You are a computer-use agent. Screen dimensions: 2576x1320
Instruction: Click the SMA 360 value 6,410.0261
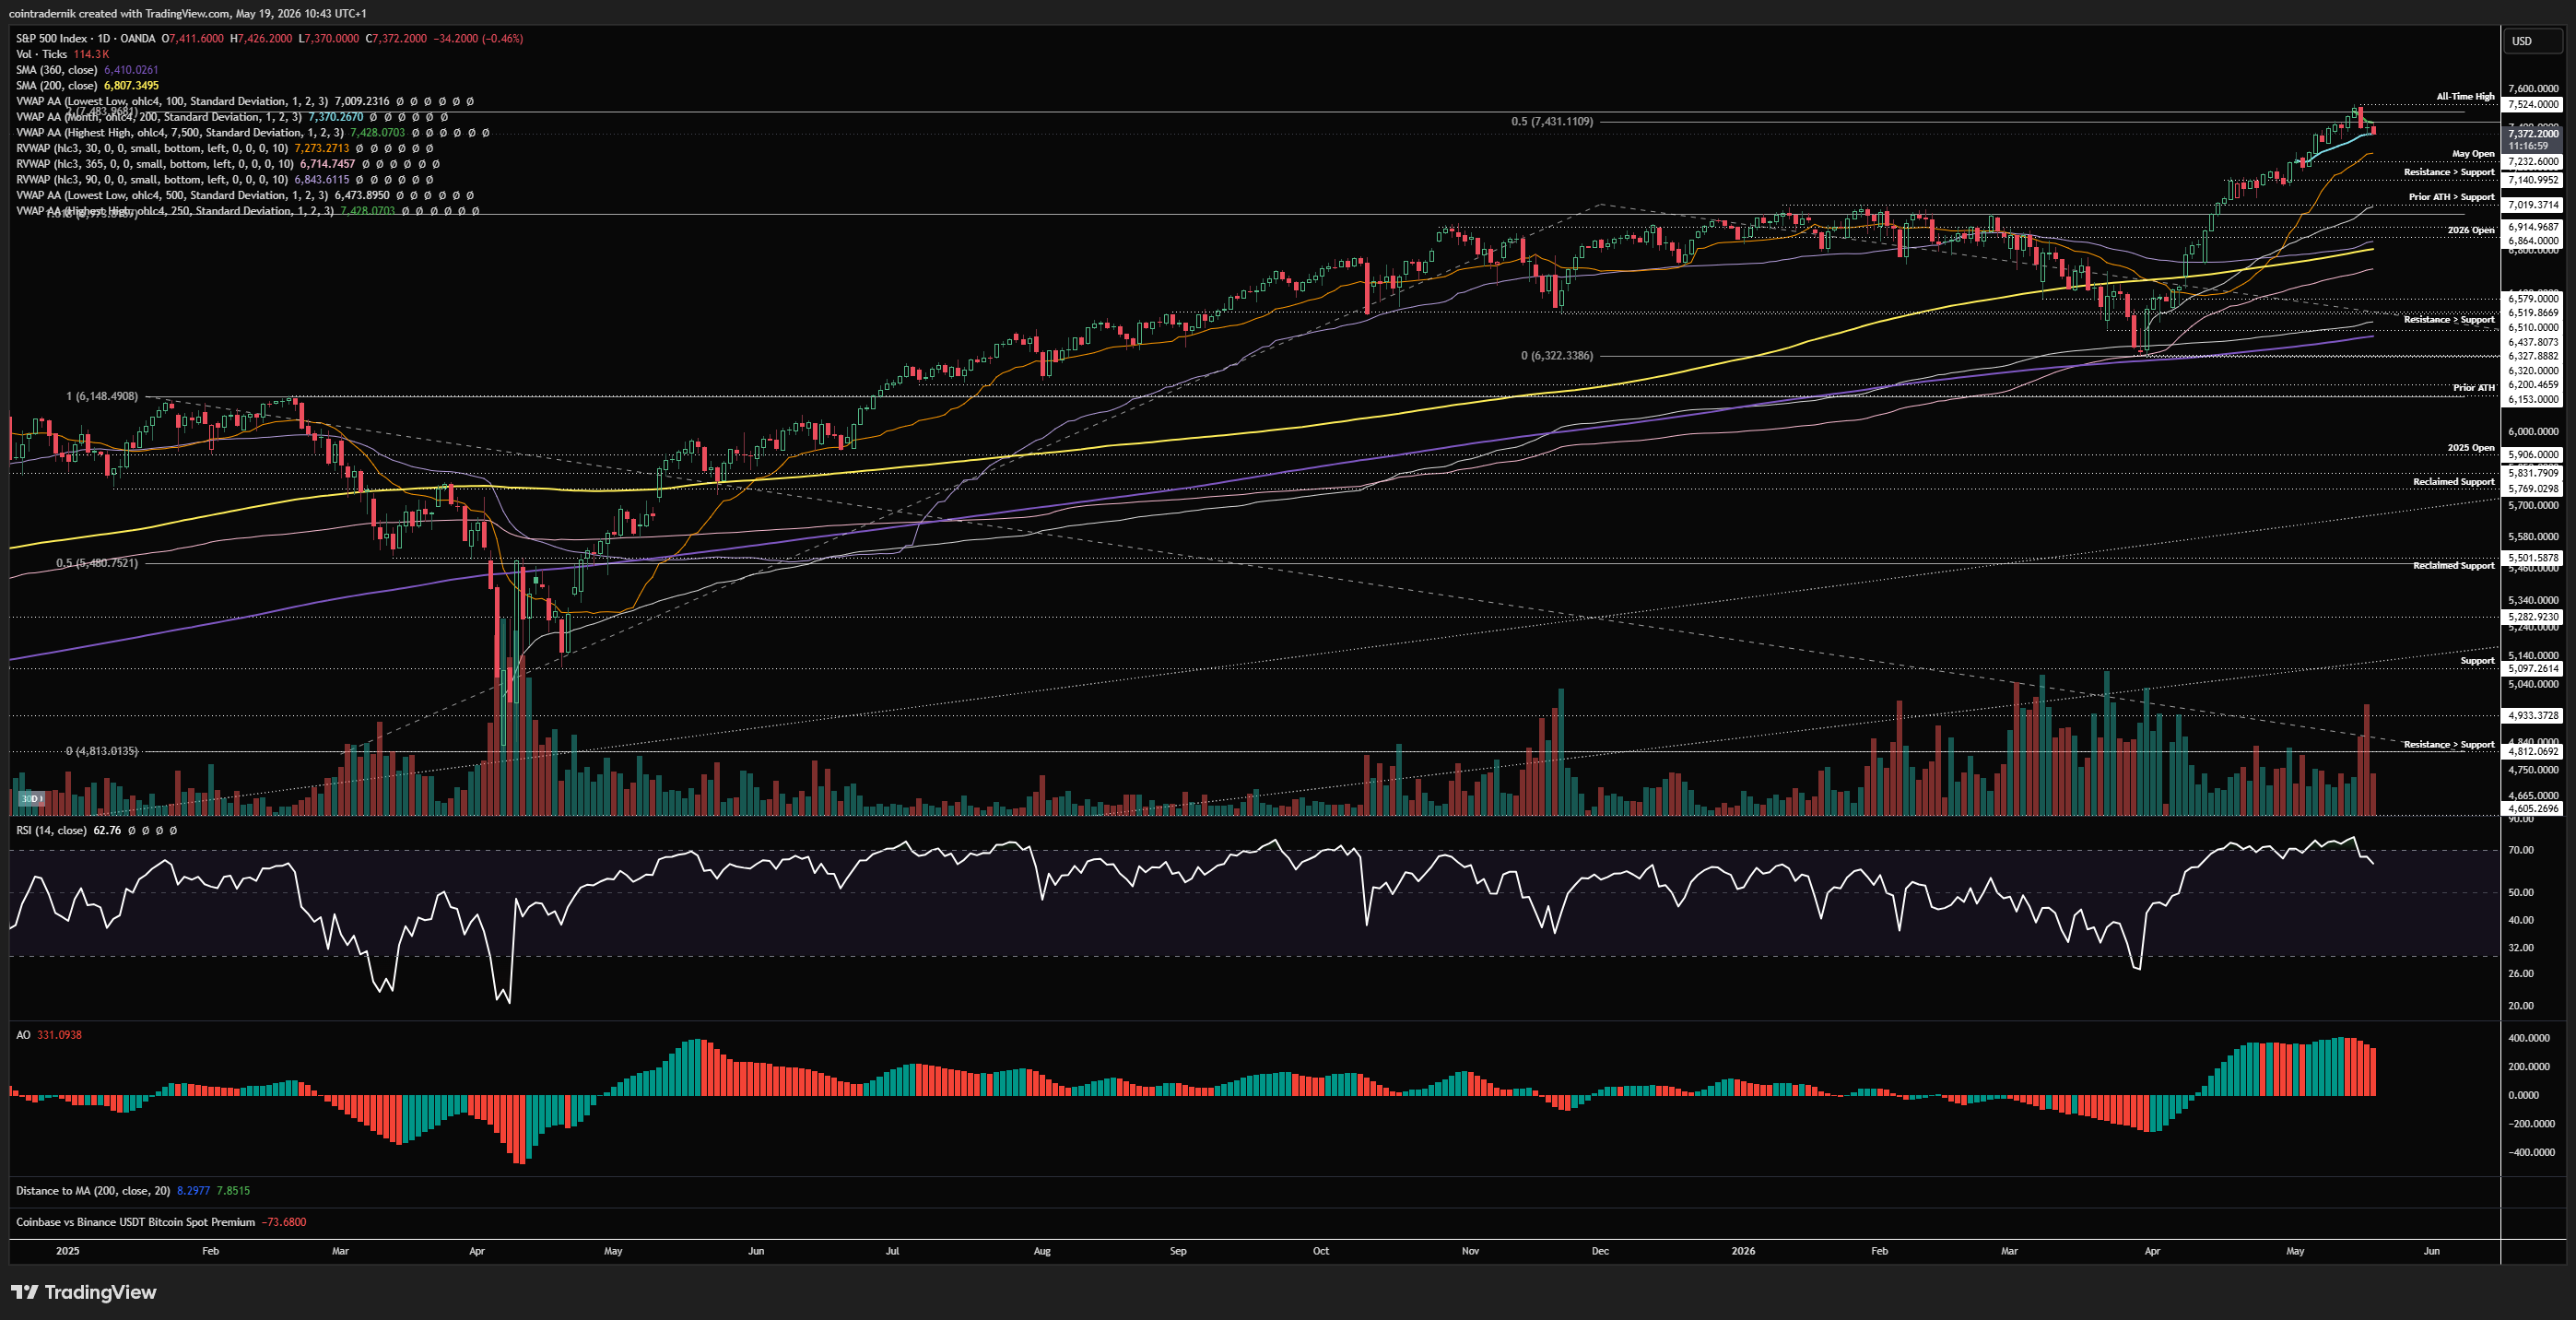click(131, 70)
